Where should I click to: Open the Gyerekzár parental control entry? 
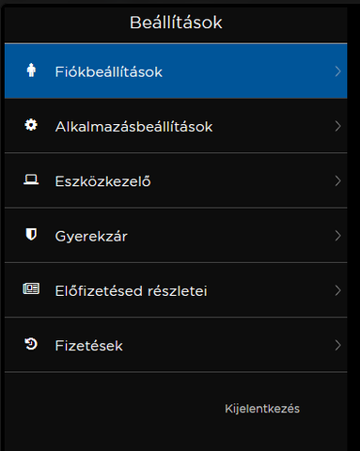176,235
